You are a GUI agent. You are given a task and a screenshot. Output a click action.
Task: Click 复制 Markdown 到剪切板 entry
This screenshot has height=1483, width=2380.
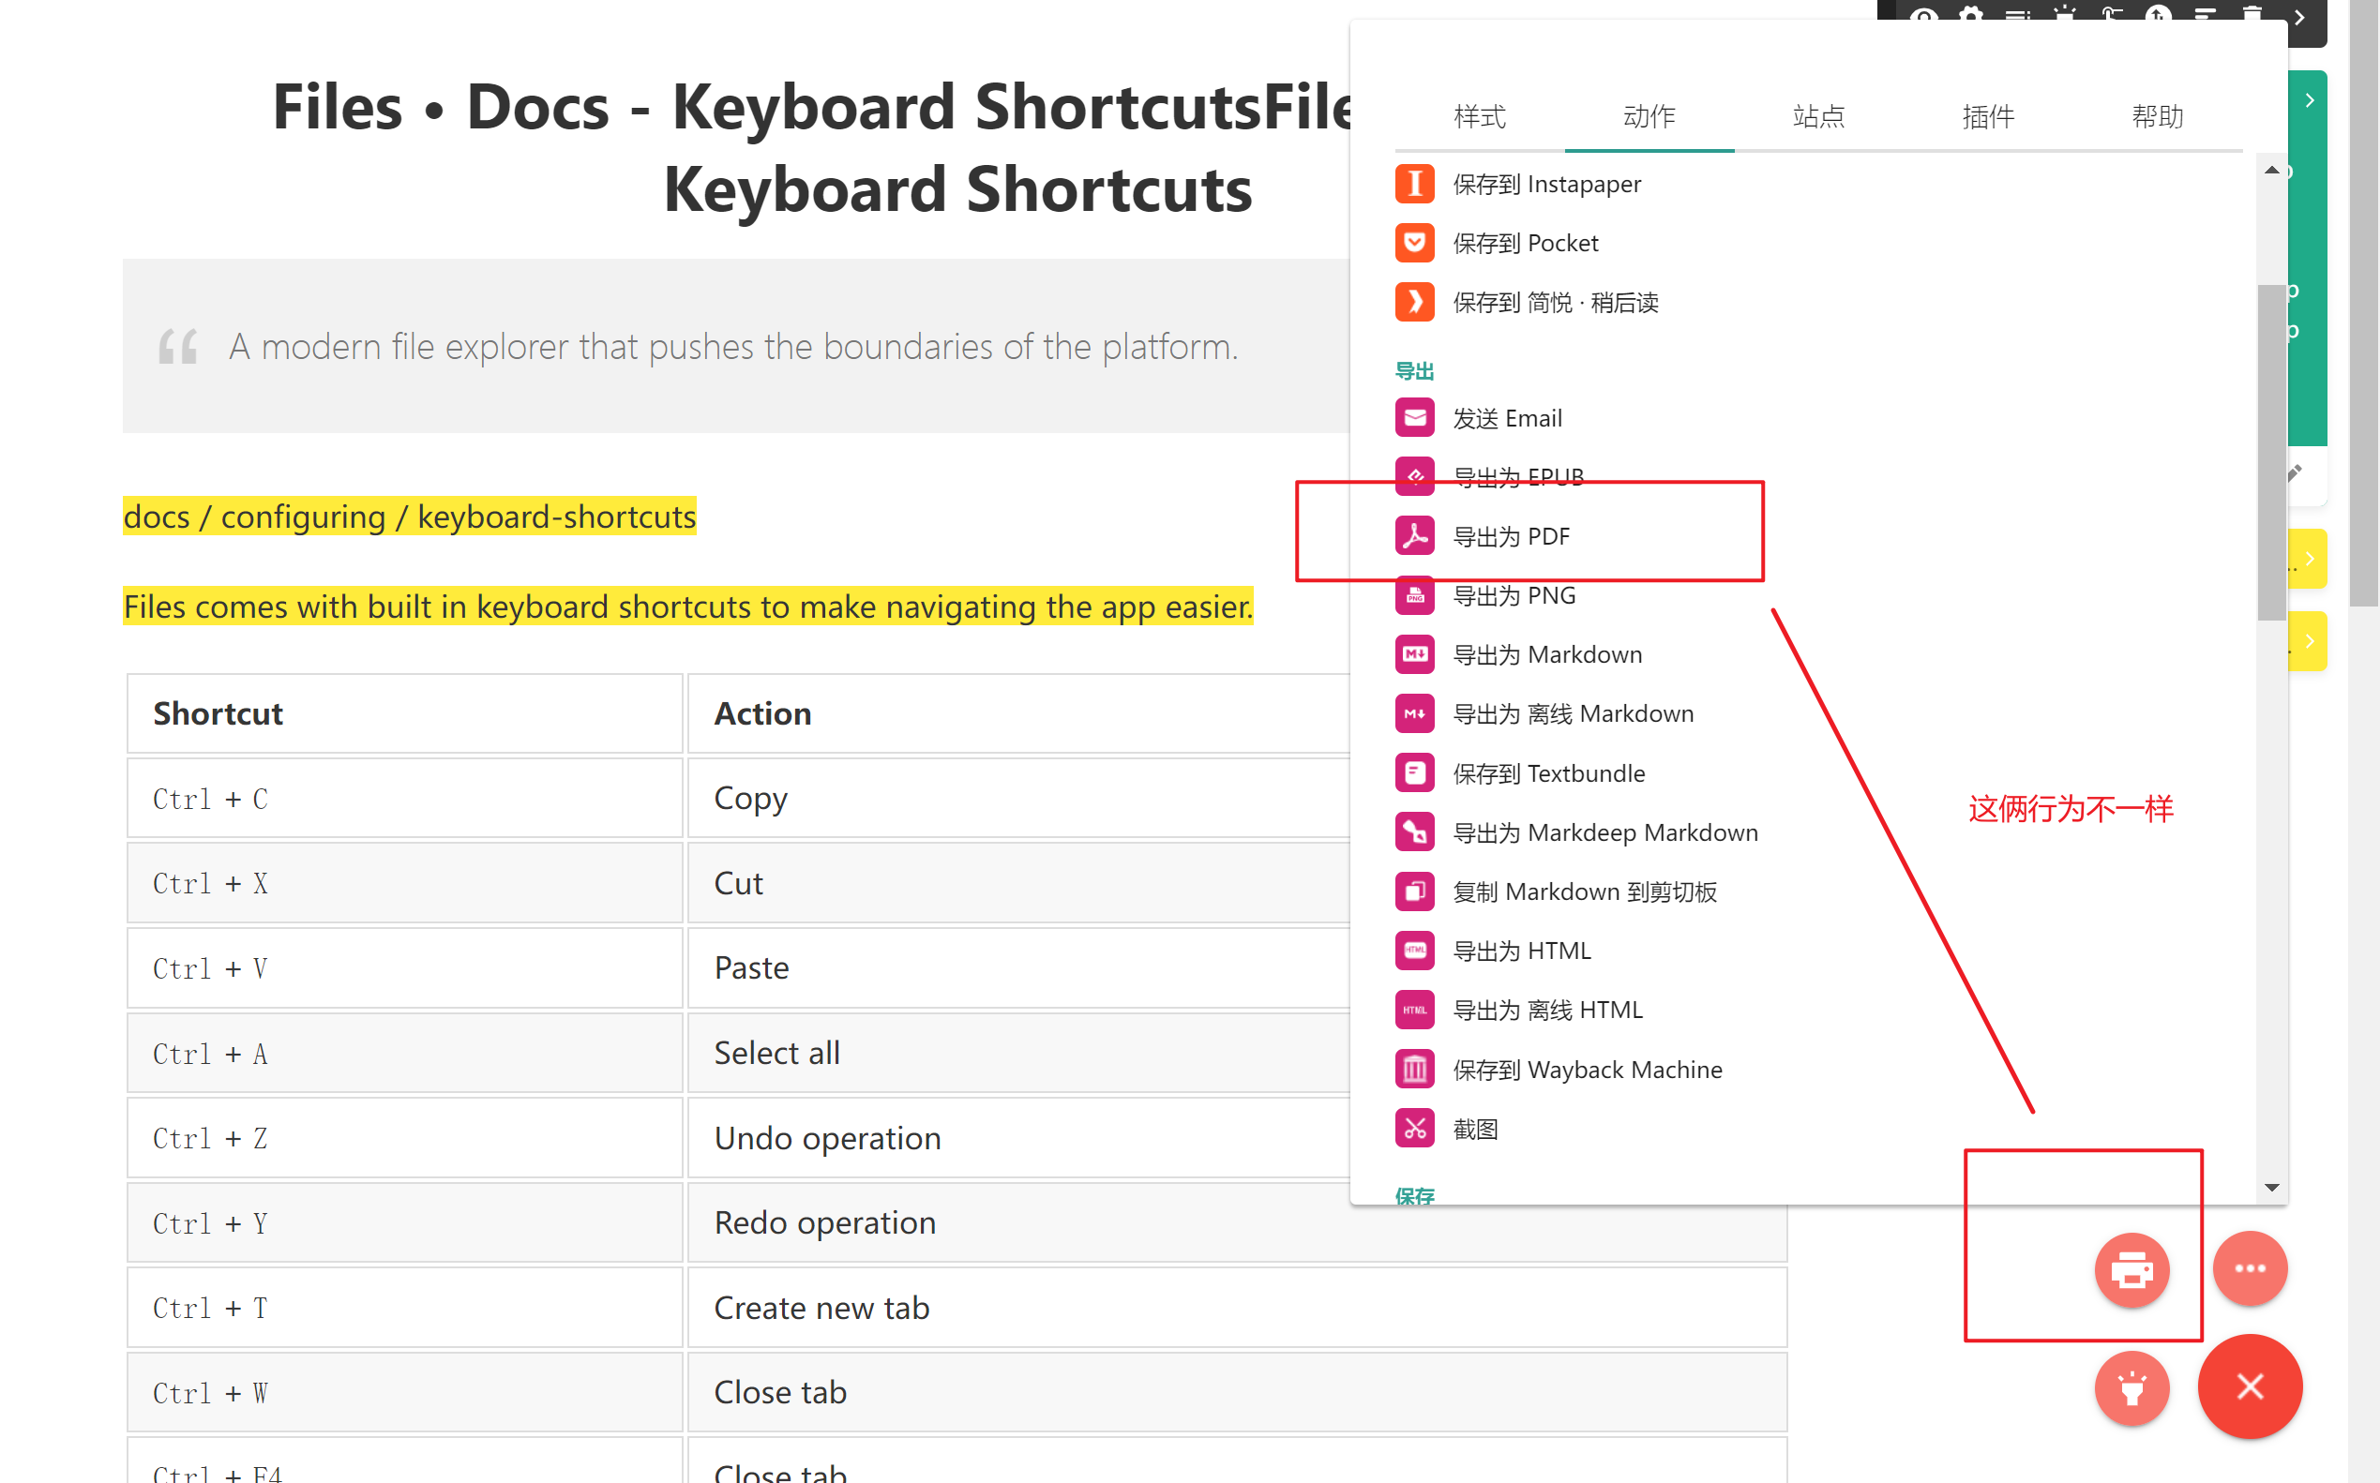click(x=1584, y=891)
